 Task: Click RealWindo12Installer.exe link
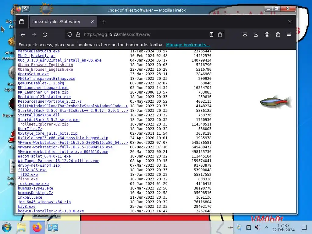tap(44, 97)
